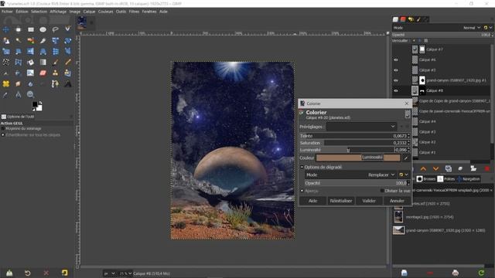Click the green refresh icon bottom right

[x=481, y=273]
